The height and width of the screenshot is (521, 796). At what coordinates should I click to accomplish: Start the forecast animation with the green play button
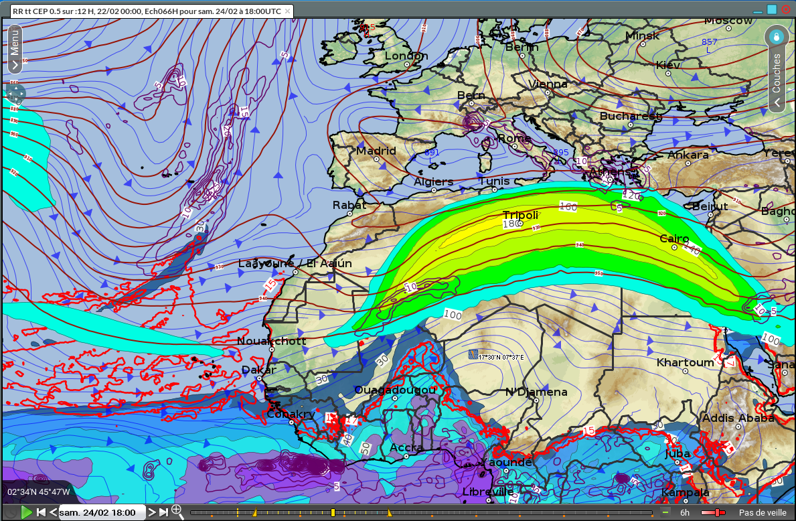[x=26, y=512]
